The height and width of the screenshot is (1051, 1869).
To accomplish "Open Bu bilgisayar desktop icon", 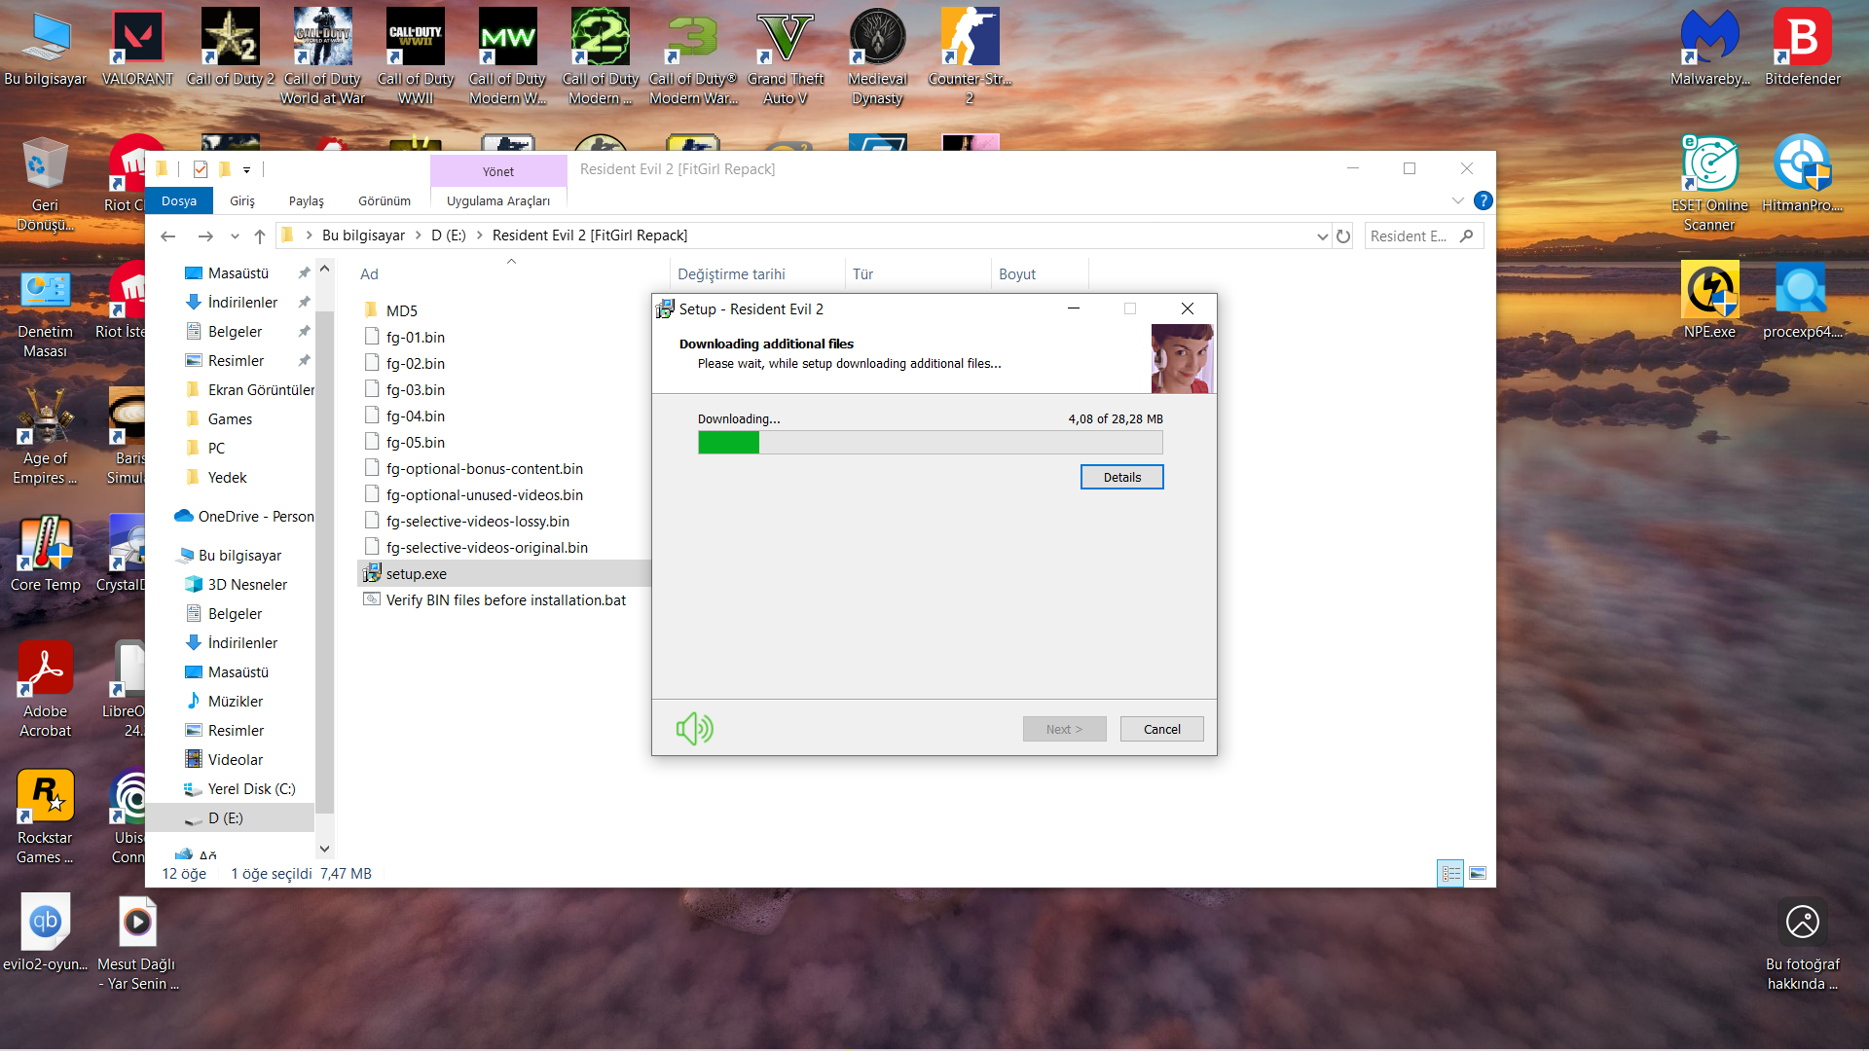I will (45, 48).
